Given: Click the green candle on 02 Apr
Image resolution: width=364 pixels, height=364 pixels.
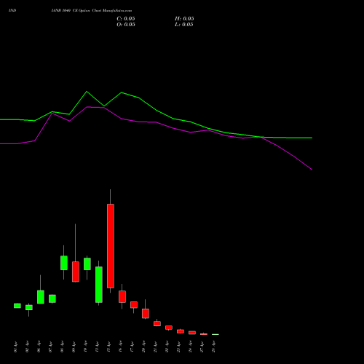Looking at the screenshot, I should (29, 307).
